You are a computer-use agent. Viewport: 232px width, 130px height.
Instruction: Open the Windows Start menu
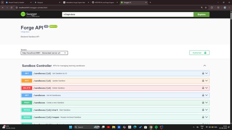[71, 127]
